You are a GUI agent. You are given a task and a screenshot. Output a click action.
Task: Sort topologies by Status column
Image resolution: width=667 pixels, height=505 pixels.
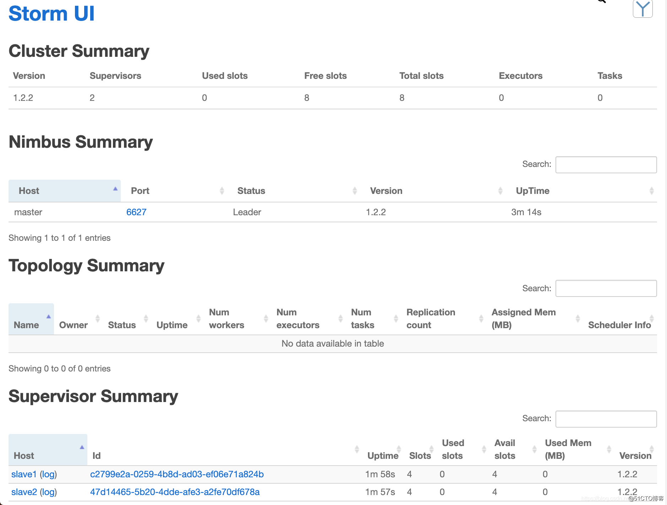(x=127, y=319)
